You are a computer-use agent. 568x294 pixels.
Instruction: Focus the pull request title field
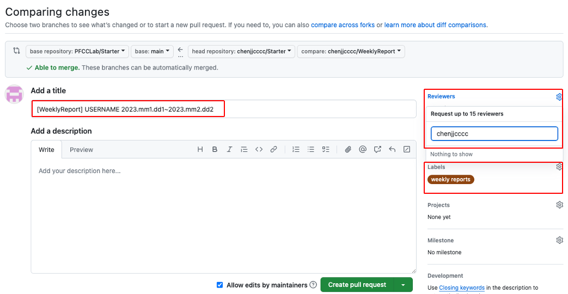(223, 109)
